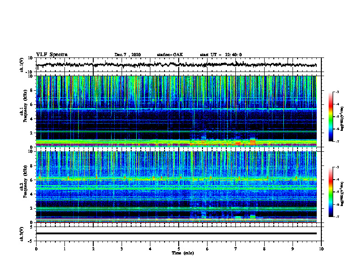Click the flat ch.3 voltage trace

coord(176,233)
